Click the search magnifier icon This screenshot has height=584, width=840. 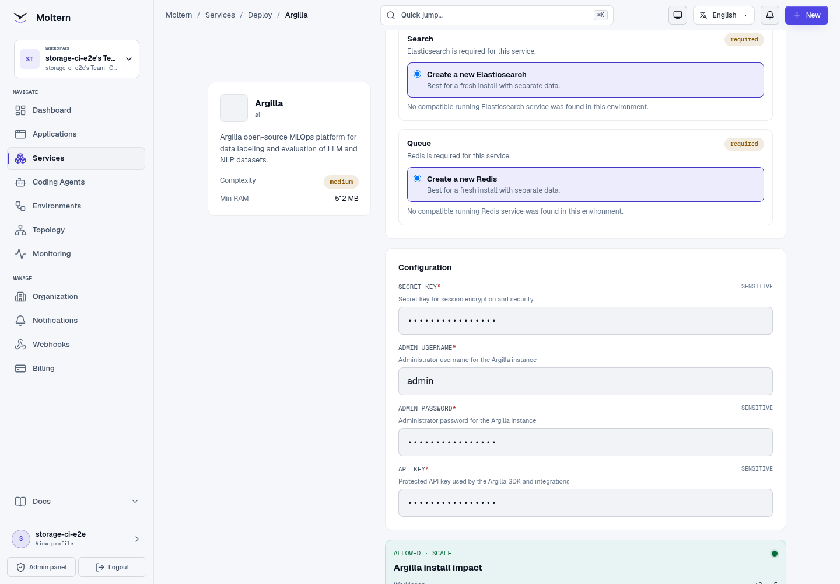[x=391, y=15]
